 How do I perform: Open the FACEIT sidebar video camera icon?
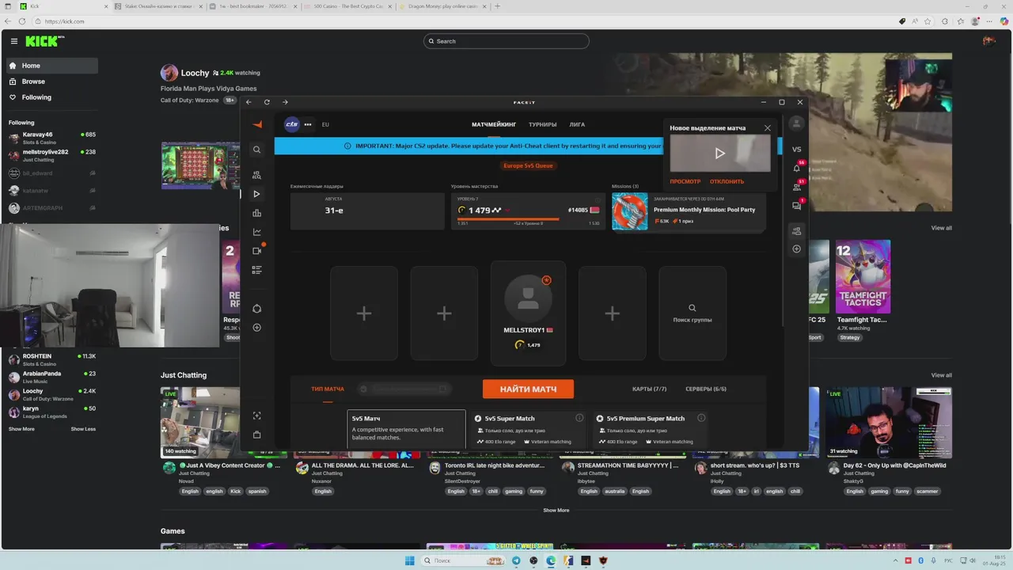click(x=256, y=251)
